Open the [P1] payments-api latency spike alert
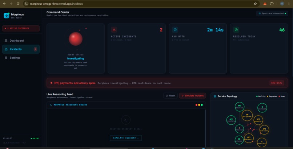This screenshot has height=149, width=293. pos(167,83)
